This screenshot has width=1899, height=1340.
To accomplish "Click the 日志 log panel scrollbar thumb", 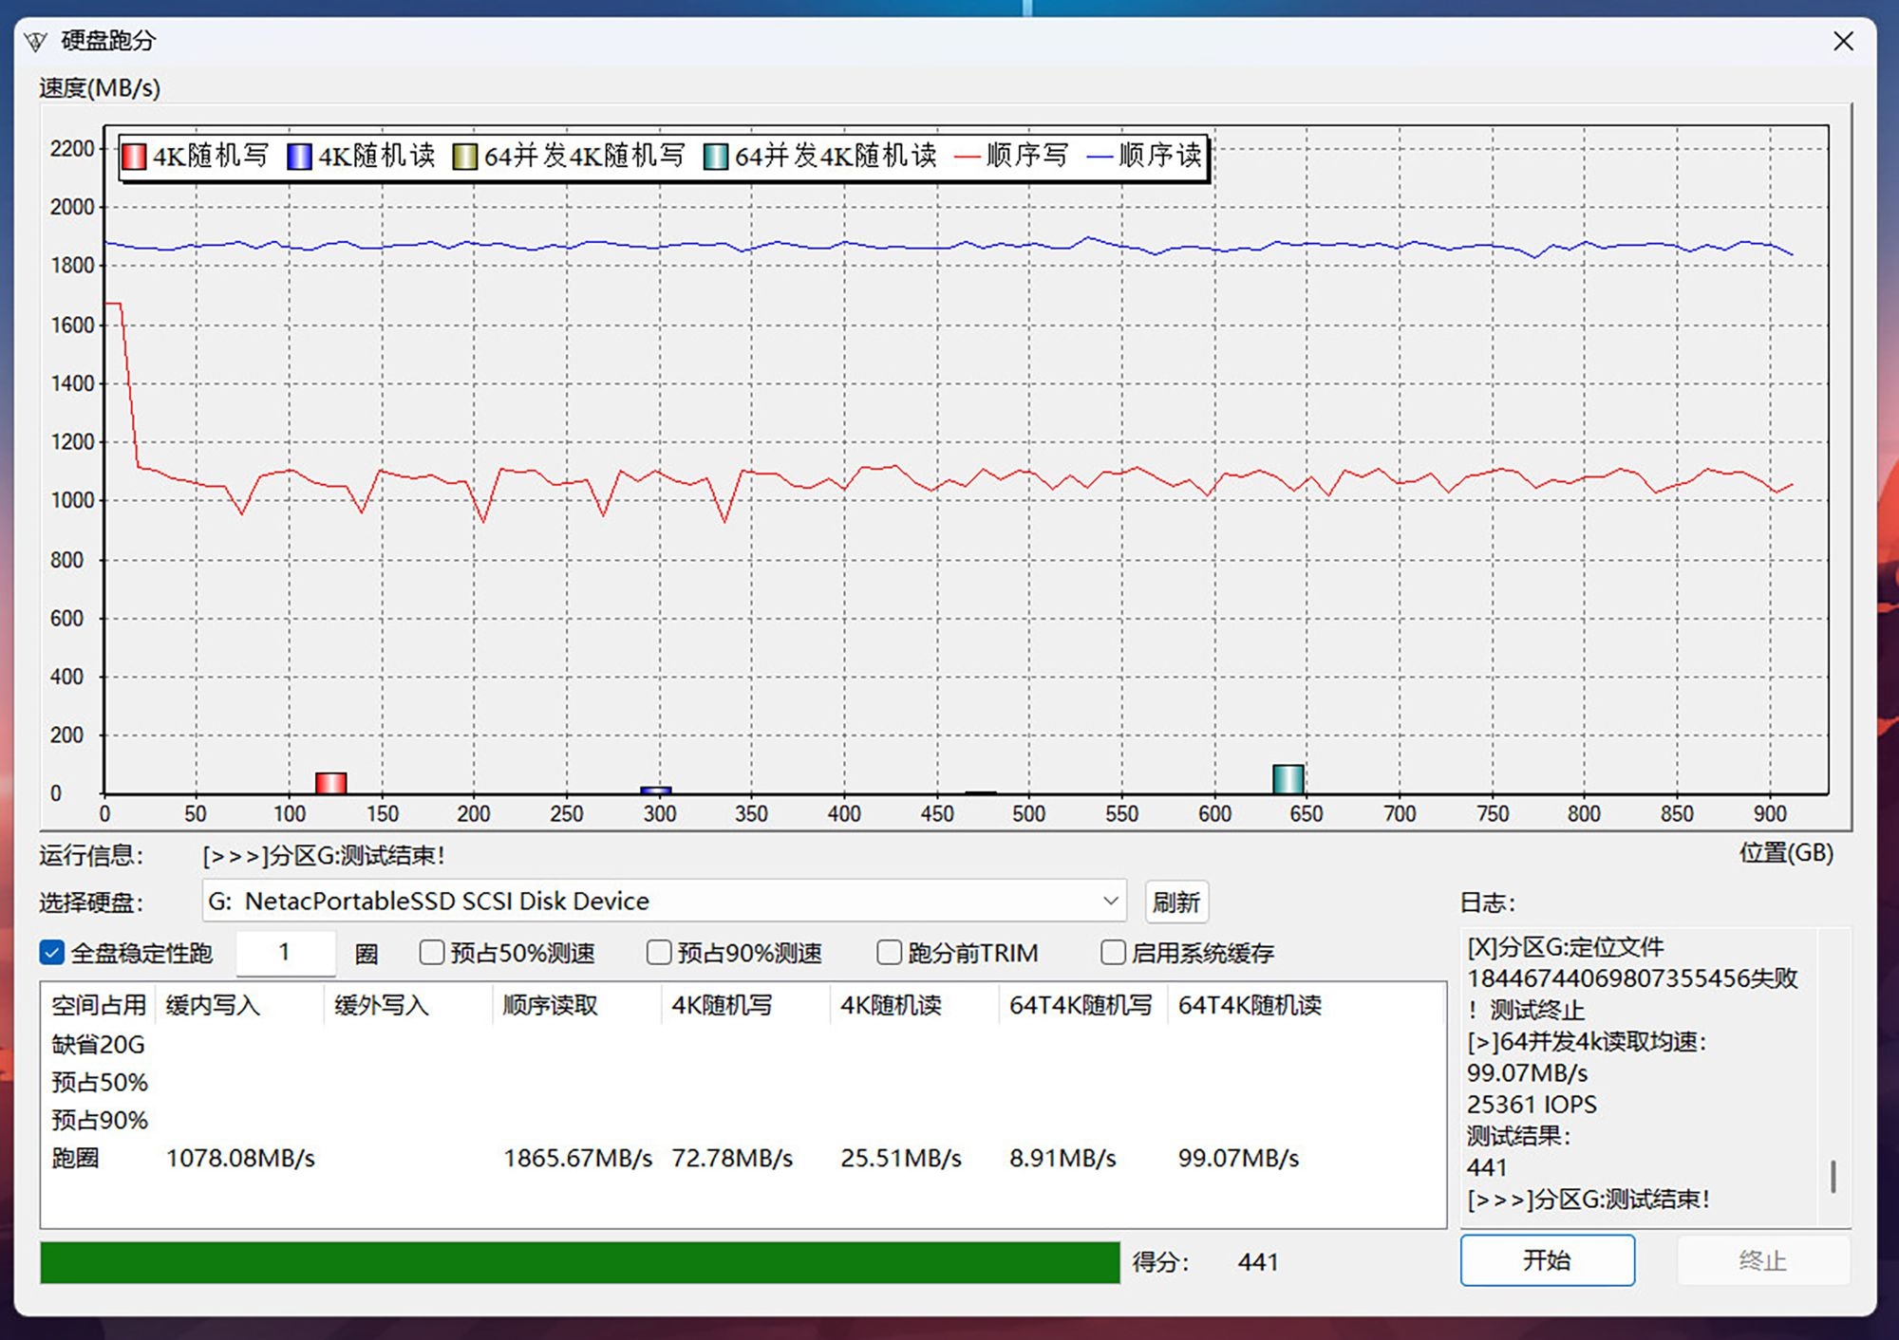I will pyautogui.click(x=1833, y=1177).
